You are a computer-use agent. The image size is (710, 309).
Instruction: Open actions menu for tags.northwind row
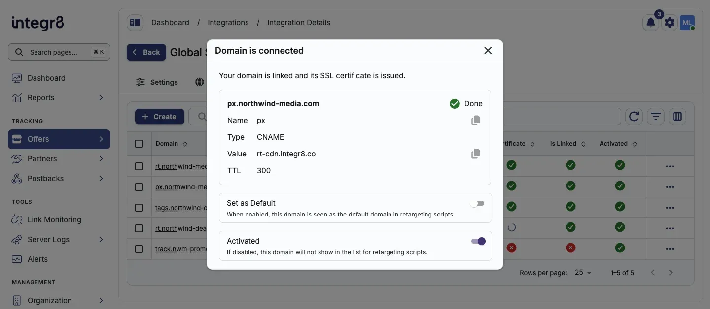(x=670, y=208)
